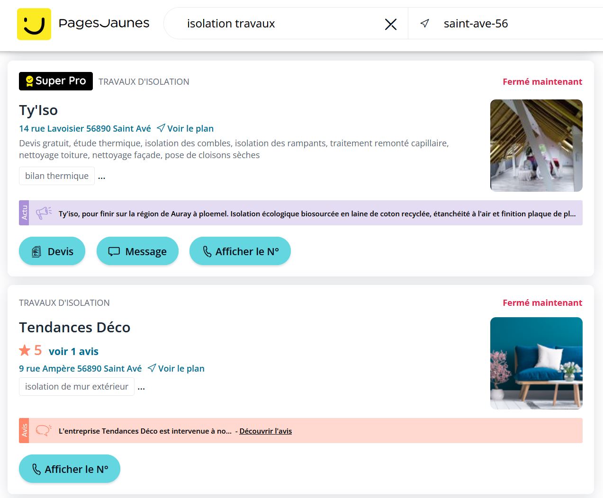
Task: Show Tendances Déco phone number with 'Afficher le N°'
Action: click(x=70, y=469)
